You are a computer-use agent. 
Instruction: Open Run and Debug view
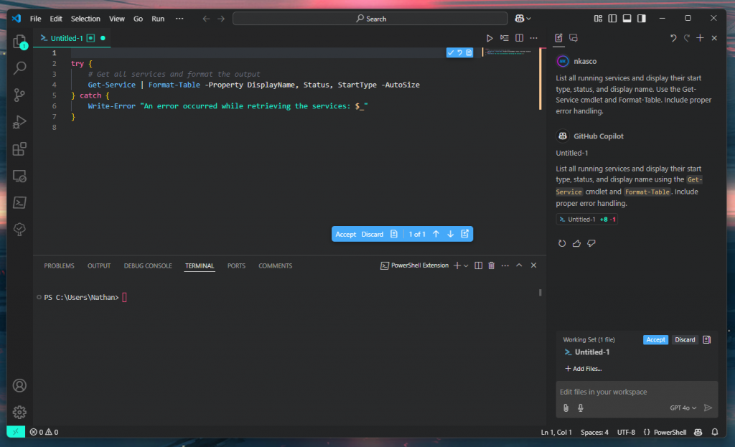19,122
